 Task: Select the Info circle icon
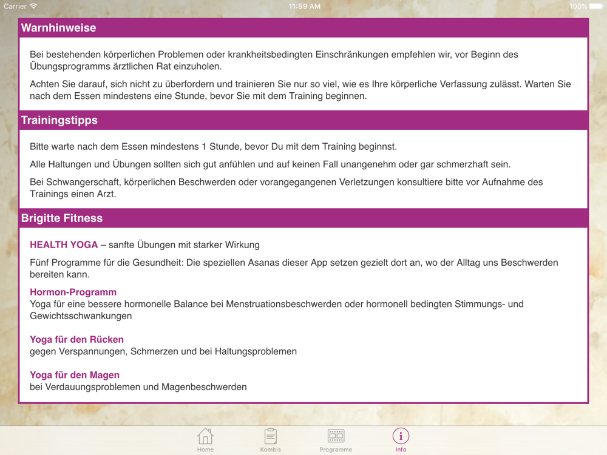401,436
